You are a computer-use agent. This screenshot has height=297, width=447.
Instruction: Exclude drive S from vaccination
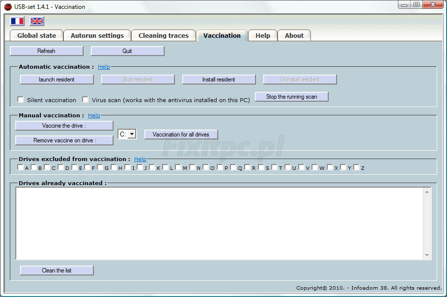(x=261, y=167)
